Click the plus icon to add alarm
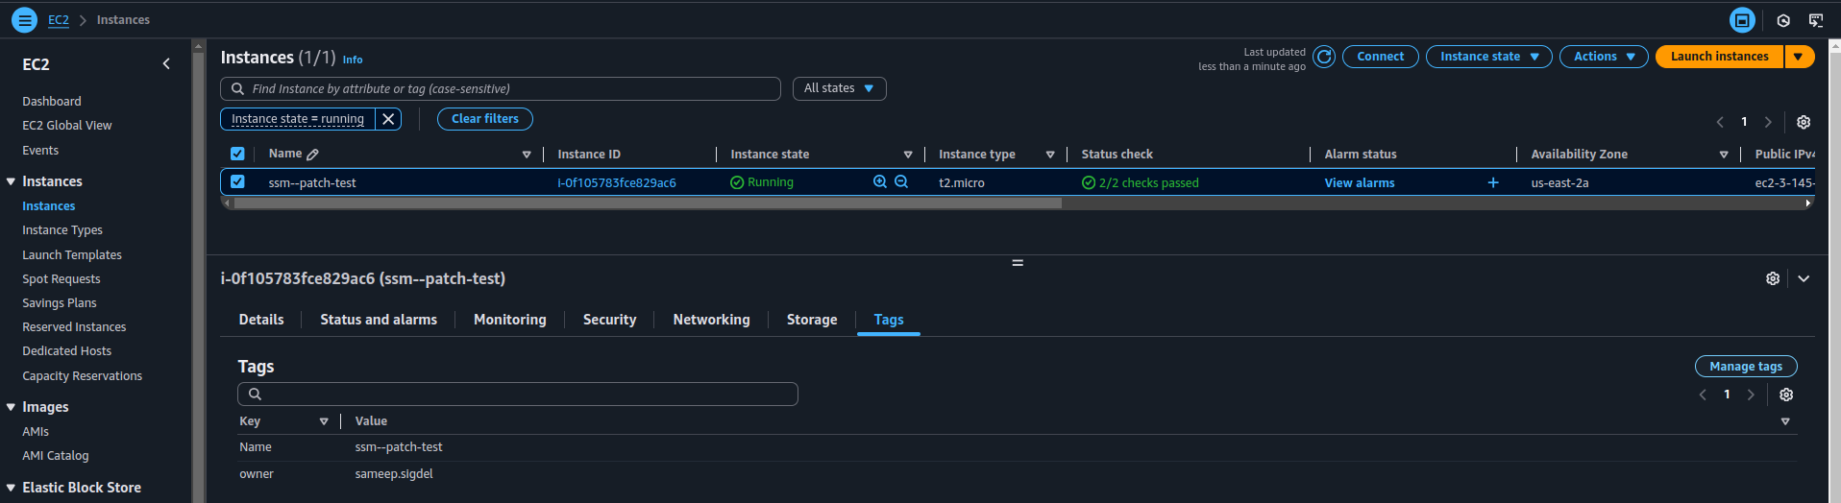1841x503 pixels. pos(1493,182)
